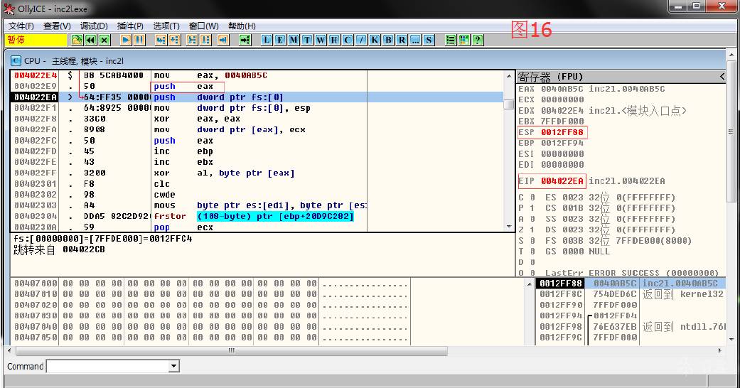Click the Step into toolbar icon
Viewport: 740px width, 388px height.
pos(161,40)
